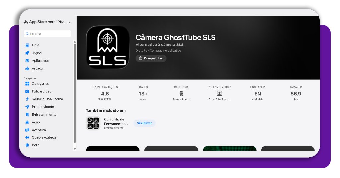Image resolution: width=340 pixels, height=178 pixels.
Task: Click the Produtividade paper plane icon
Action: point(27,107)
